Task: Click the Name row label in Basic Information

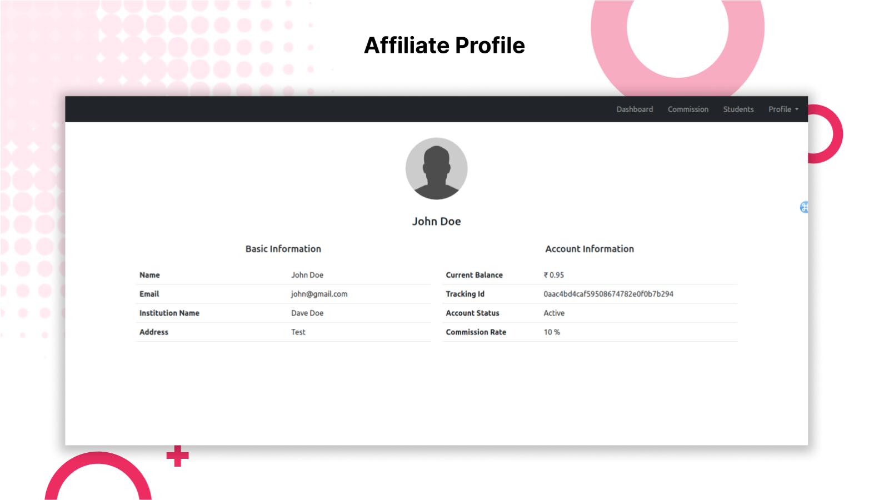Action: coord(149,274)
